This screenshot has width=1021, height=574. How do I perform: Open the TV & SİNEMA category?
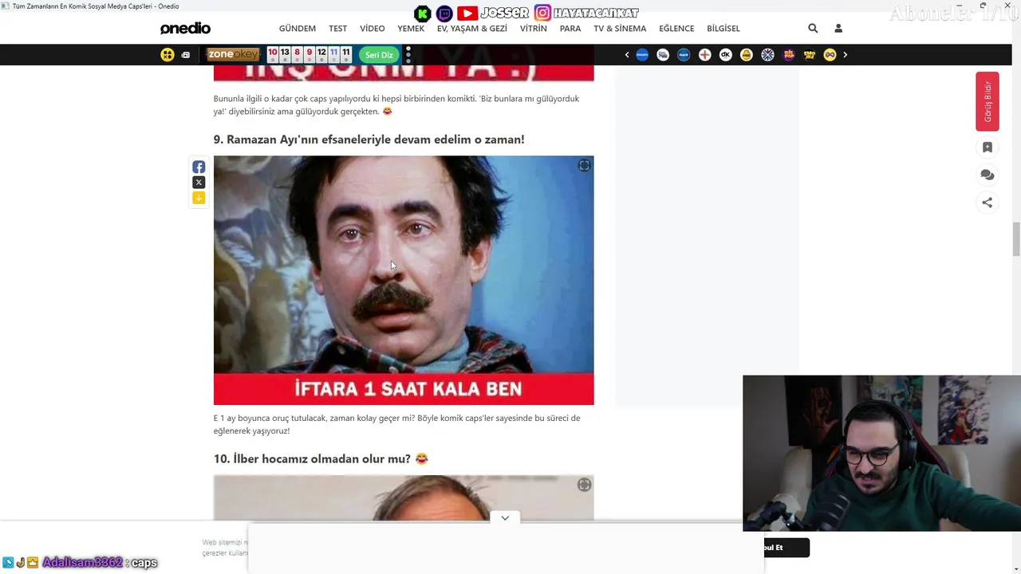pos(620,29)
